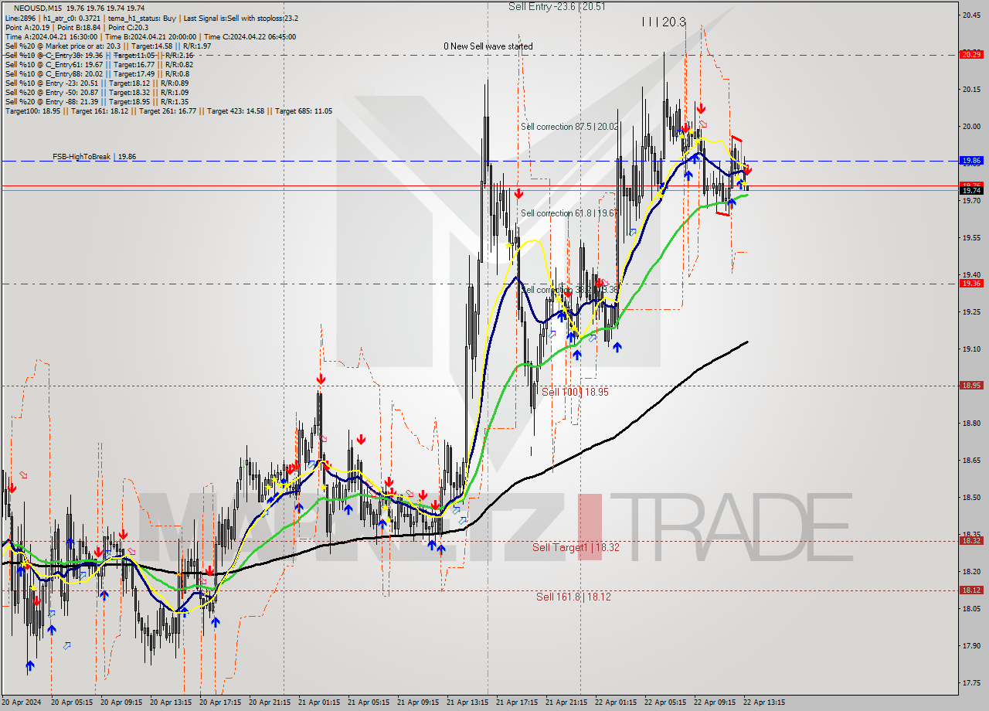This screenshot has height=711, width=989.
Task: Click the 'I I I 20.3' wave label
Action: tap(663, 22)
